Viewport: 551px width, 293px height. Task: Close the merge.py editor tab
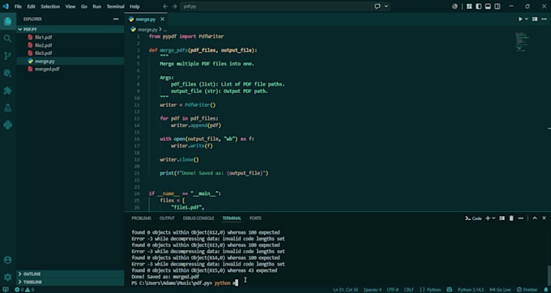pos(162,19)
